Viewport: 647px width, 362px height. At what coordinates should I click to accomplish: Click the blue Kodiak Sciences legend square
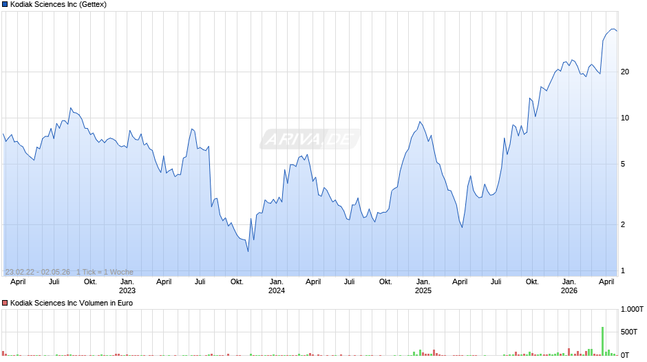(5, 5)
